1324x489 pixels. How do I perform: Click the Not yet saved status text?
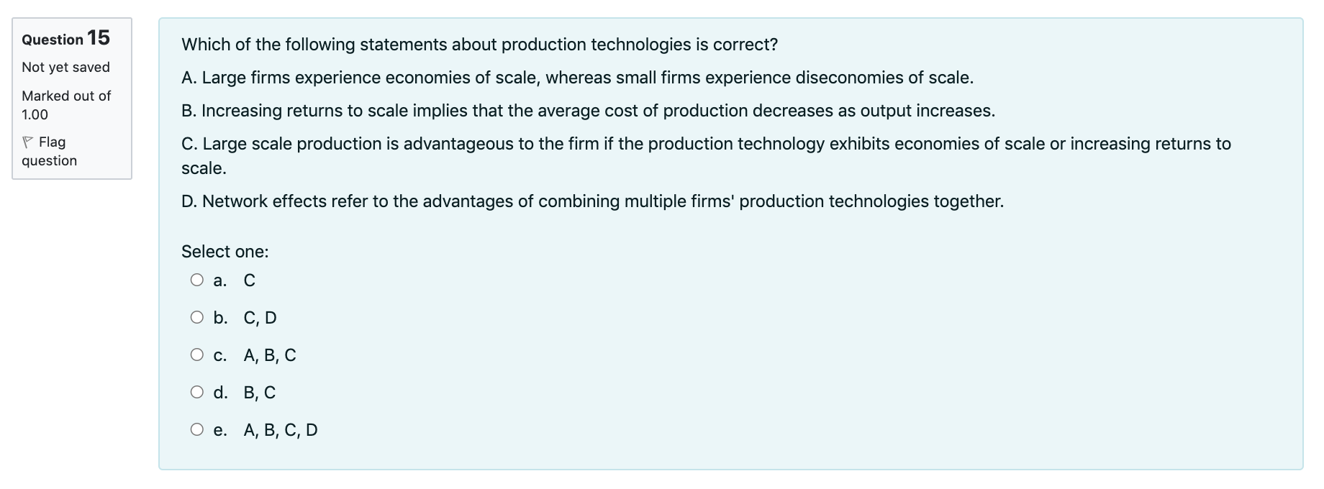(65, 67)
